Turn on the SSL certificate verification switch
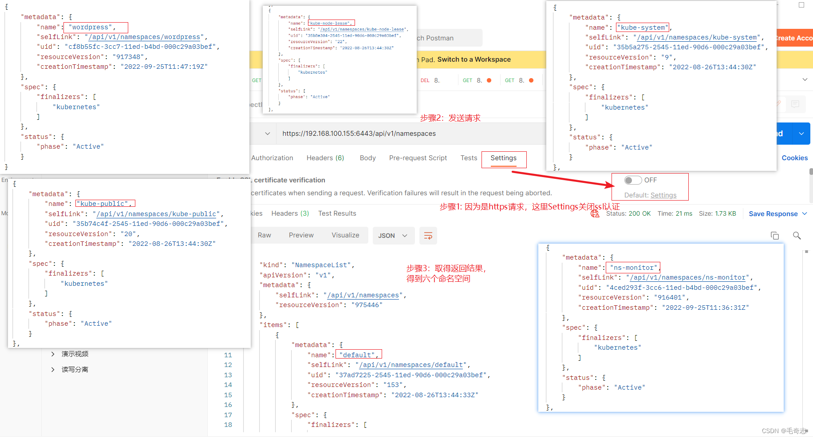Screen dimensions: 813x438 [633, 180]
